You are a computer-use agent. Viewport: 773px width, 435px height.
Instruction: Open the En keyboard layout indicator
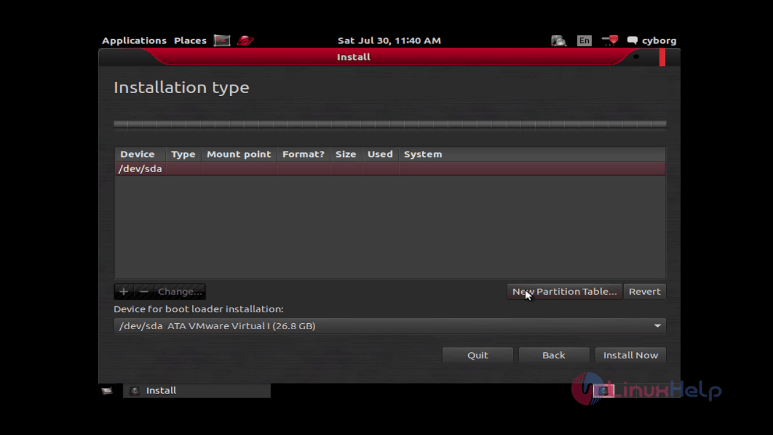click(x=584, y=40)
